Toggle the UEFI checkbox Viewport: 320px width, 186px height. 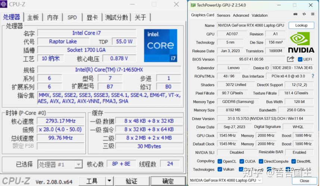(x=300, y=60)
